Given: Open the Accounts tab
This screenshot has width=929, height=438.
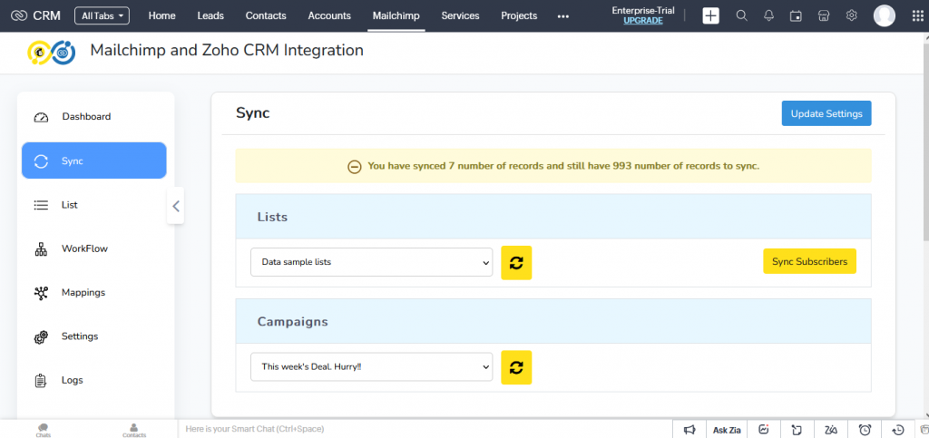Looking at the screenshot, I should pos(329,16).
